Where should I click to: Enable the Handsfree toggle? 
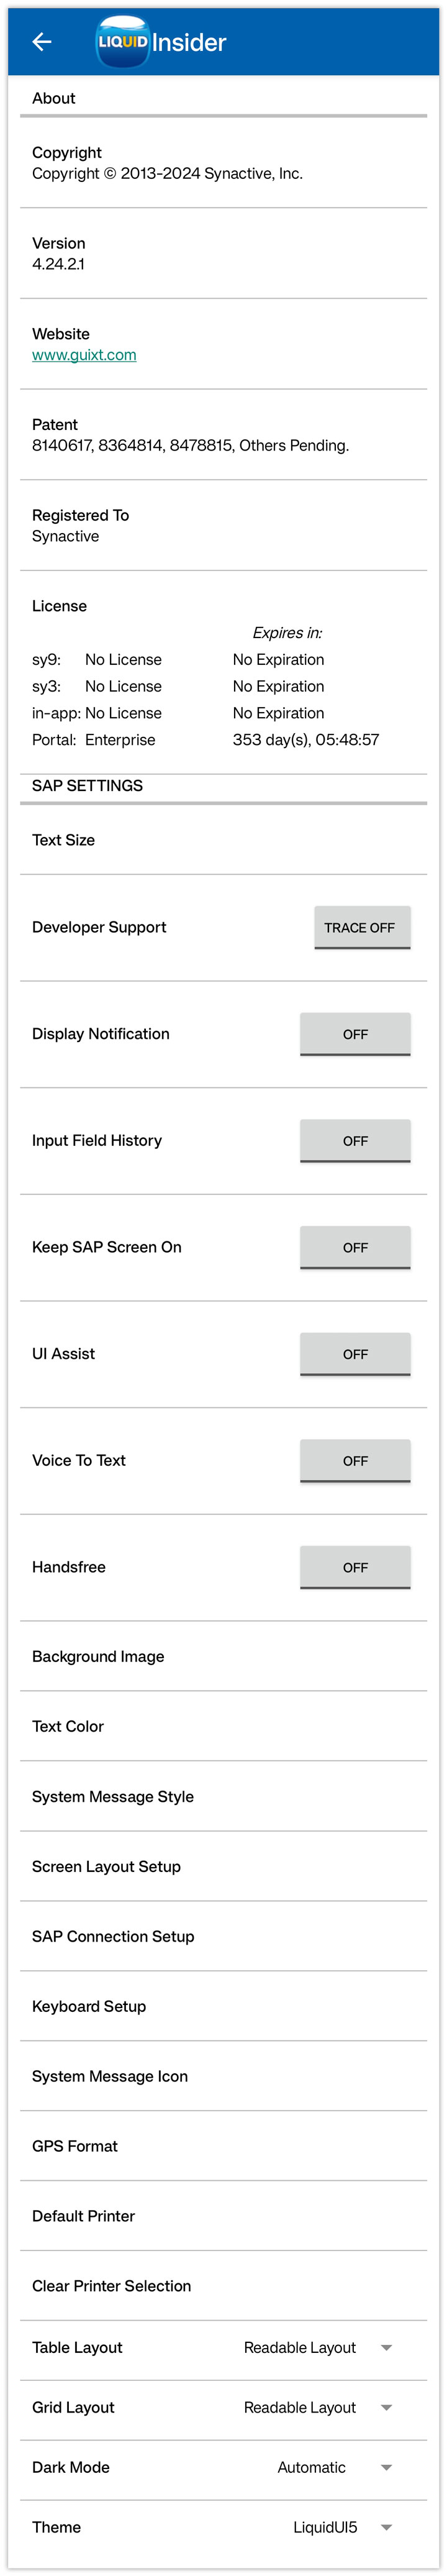click(355, 1567)
